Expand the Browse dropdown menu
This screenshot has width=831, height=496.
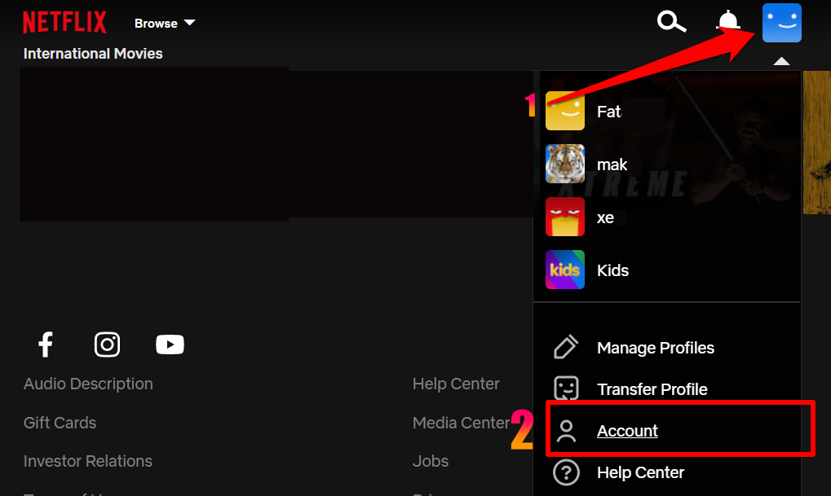point(165,23)
